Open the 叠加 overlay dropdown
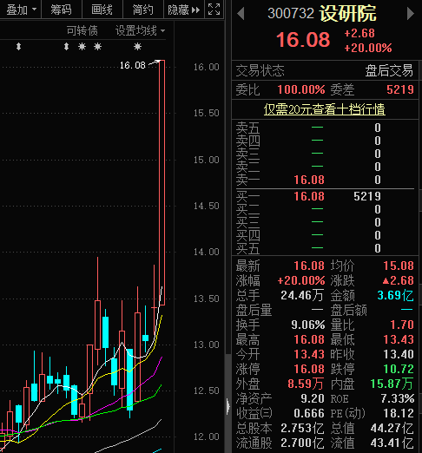 [x=21, y=10]
